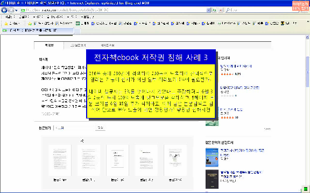The image size is (310, 193).
Task: Click the search button next to 본문보기 field
Action: click(101, 128)
